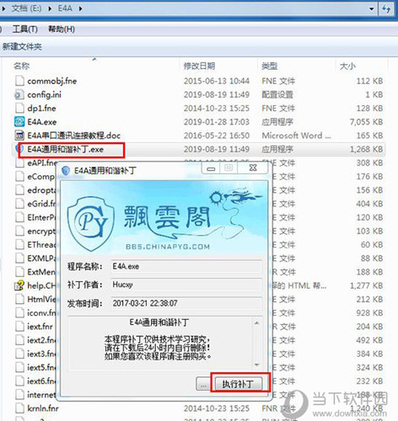Click the 配置设置 type cell

click(x=277, y=95)
